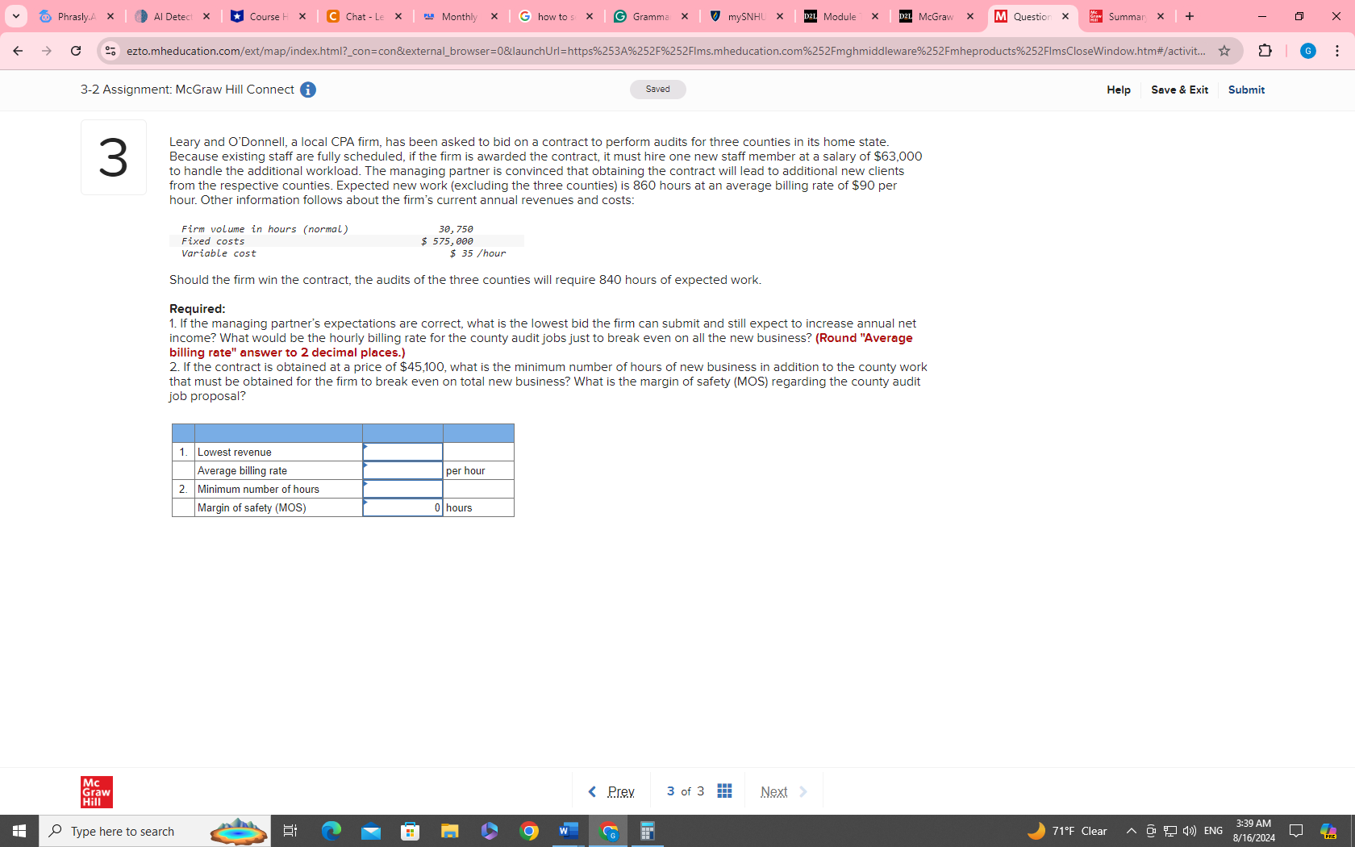Click the browser forward arrow
Screen dimensions: 1355x847
[x=47, y=51]
